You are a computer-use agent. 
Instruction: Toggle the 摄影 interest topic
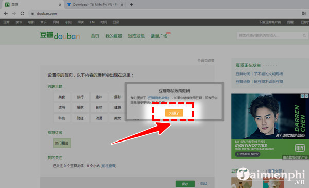(117, 97)
